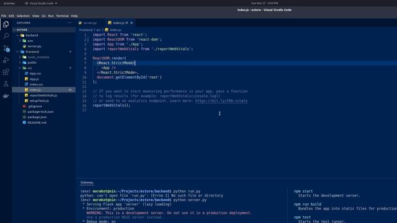Screen dimensions: 397x223
Task: Open the Run menu
Action: click(x=51, y=15)
